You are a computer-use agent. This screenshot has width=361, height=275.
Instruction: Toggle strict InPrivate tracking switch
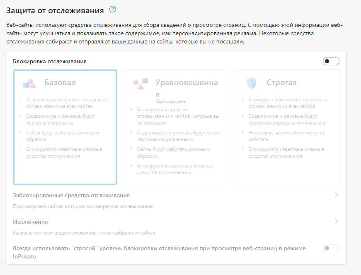click(x=331, y=248)
